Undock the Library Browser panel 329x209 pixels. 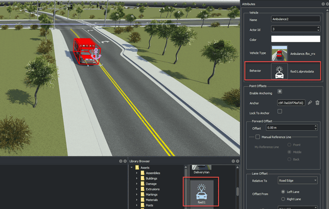coord(233,161)
